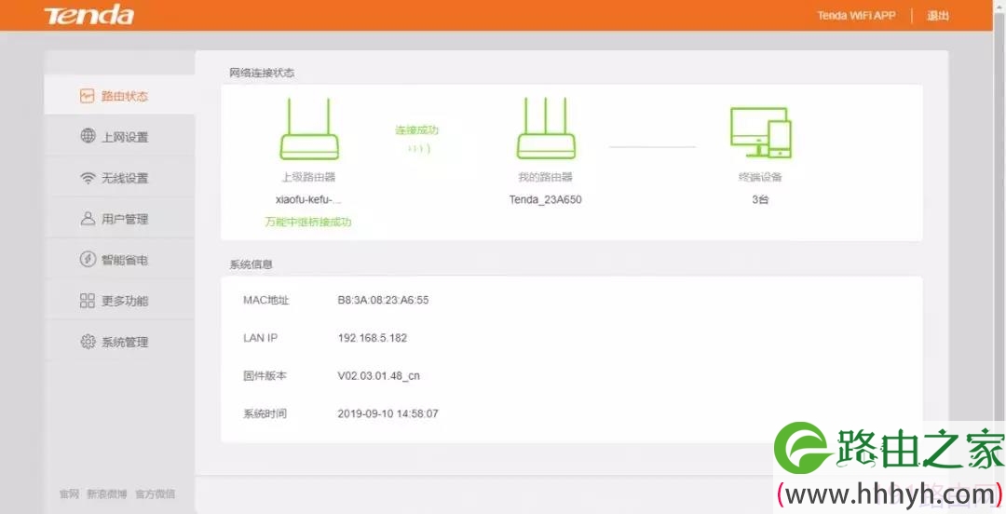Viewport: 1006px width, 514px height.
Task: Click the Tenda logo in the header
Action: (88, 16)
